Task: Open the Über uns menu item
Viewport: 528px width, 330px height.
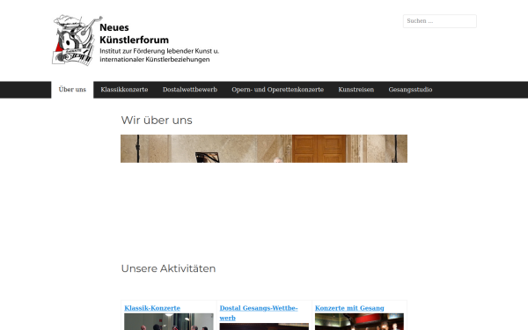Action: (x=72, y=90)
